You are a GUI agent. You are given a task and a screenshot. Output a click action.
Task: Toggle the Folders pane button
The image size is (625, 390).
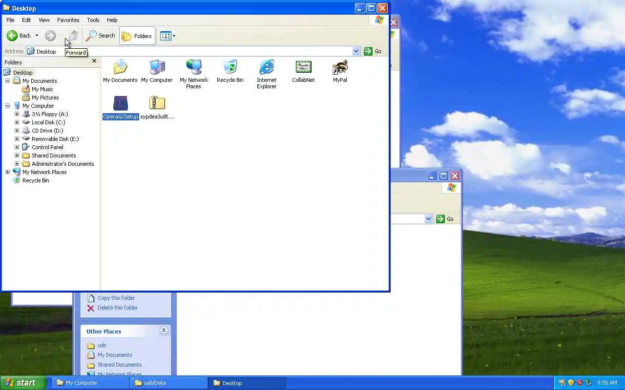click(137, 36)
